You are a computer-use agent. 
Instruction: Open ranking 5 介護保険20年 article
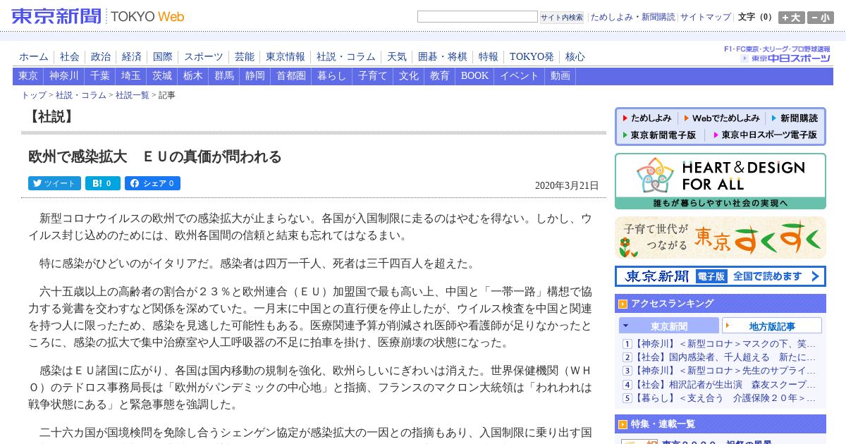click(x=725, y=397)
